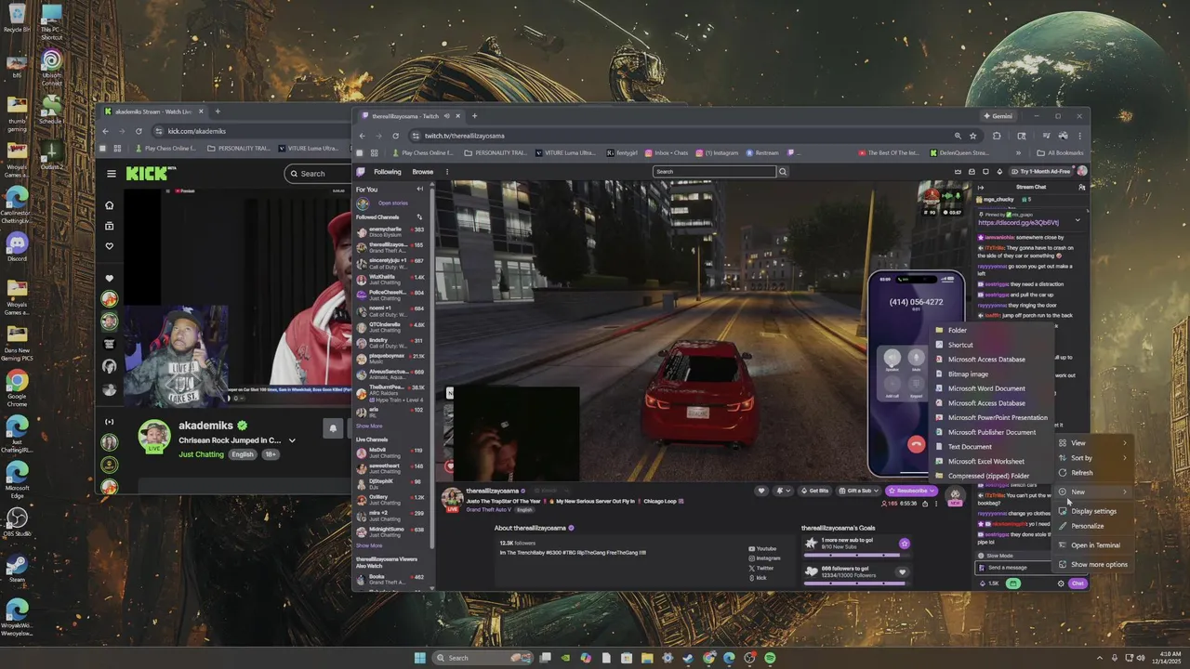This screenshot has height=669, width=1190.
Task: Follow heart button on thereallilzayosama stream
Action: coord(761,491)
